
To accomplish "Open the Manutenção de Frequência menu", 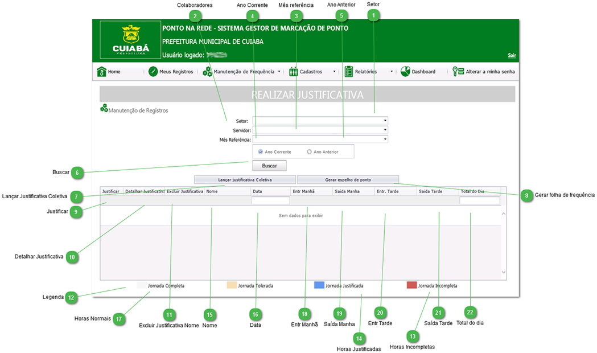I will coord(244,72).
